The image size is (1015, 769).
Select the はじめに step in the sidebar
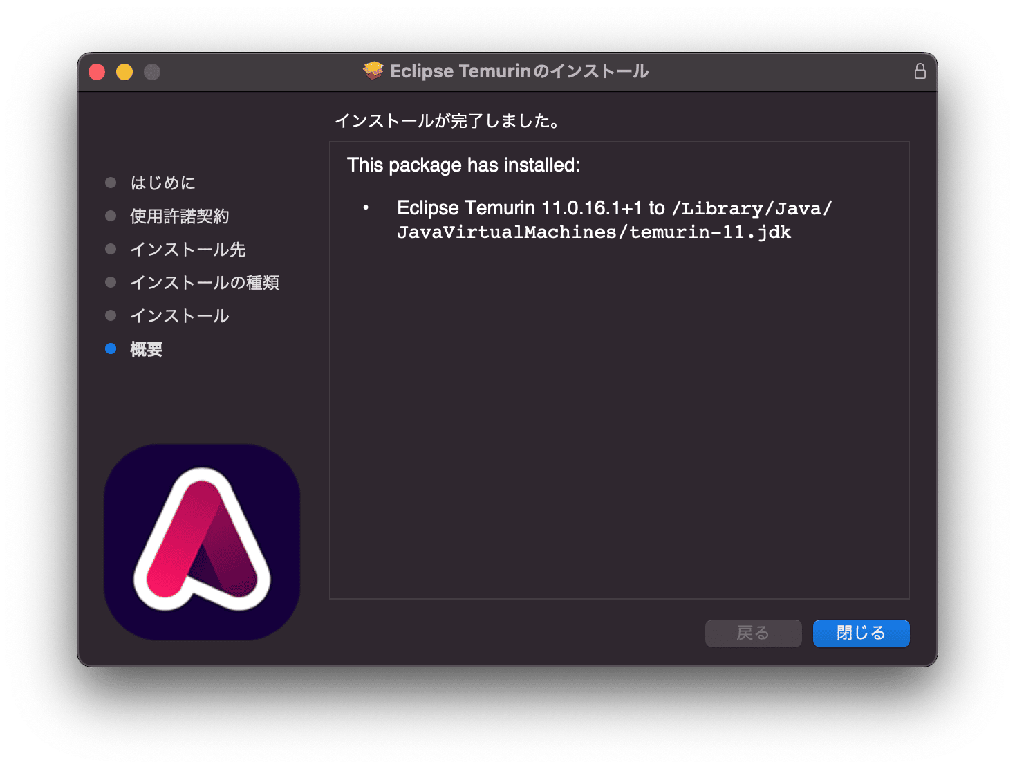point(162,183)
